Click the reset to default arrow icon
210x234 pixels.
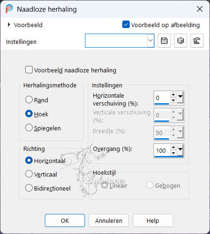(197, 41)
